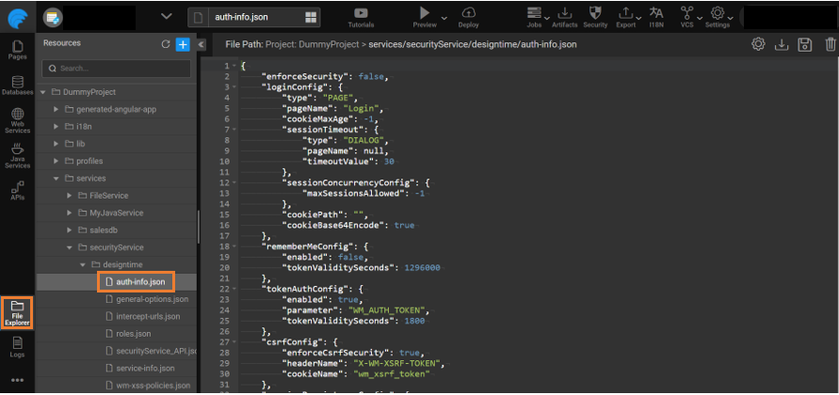Expand the generated-angular-app folder
Screen dimensions: 839x395
pos(56,109)
